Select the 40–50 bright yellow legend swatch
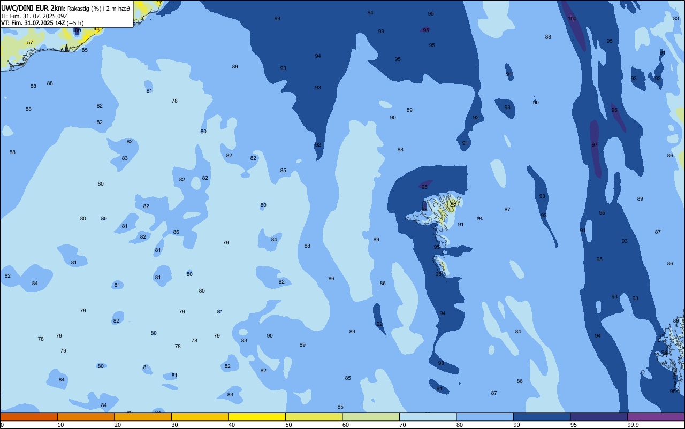 (257, 417)
